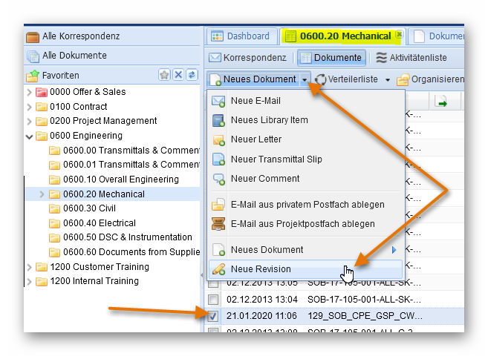Click the Neuer Comment speech bubble icon

coord(218,179)
